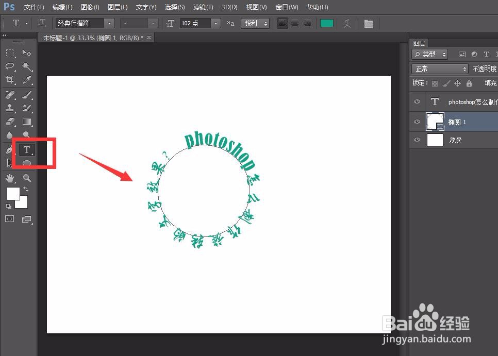
Task: Open the 滤镜(T) menu
Action: click(203, 7)
